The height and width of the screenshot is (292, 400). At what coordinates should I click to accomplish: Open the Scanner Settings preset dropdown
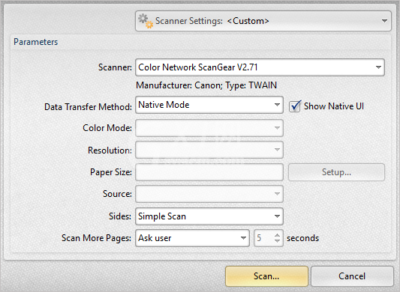click(x=263, y=21)
